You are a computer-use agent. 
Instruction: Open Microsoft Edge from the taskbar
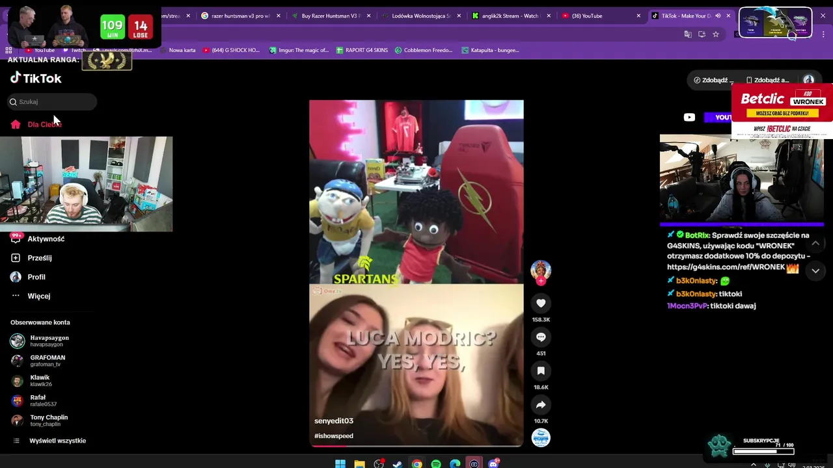(x=455, y=463)
